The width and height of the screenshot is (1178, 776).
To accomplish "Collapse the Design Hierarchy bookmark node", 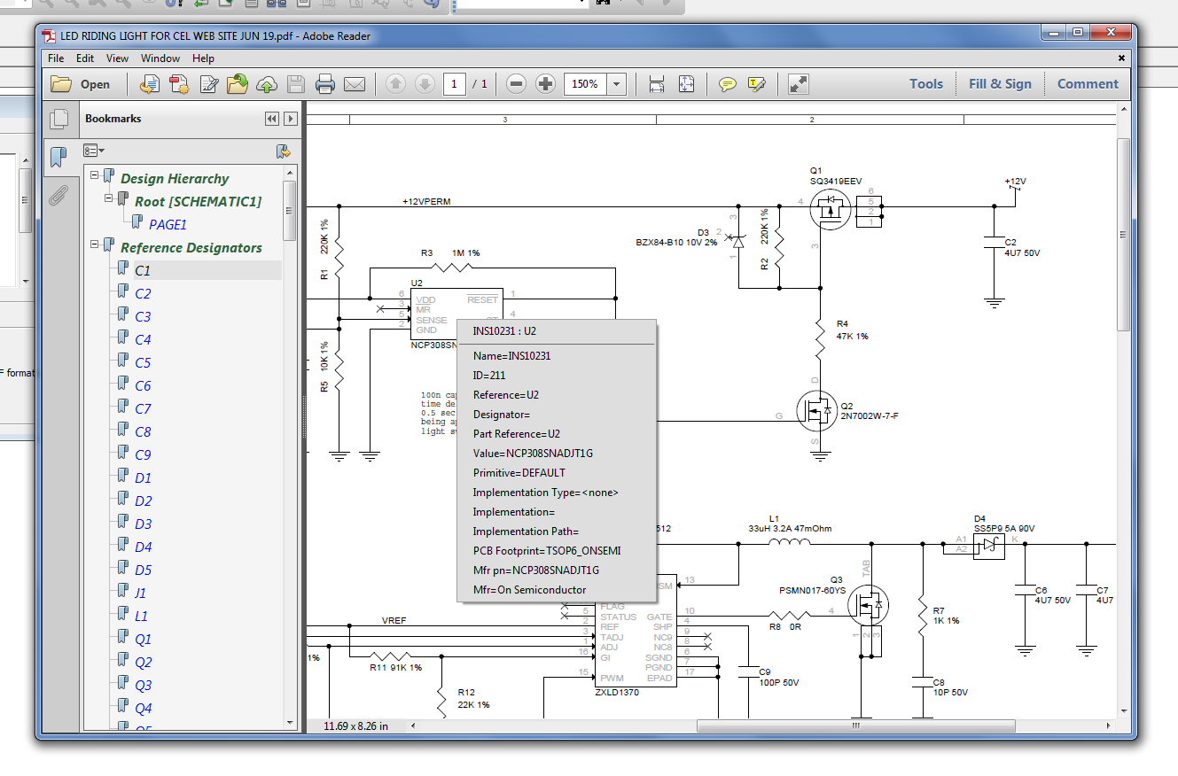I will pos(95,175).
